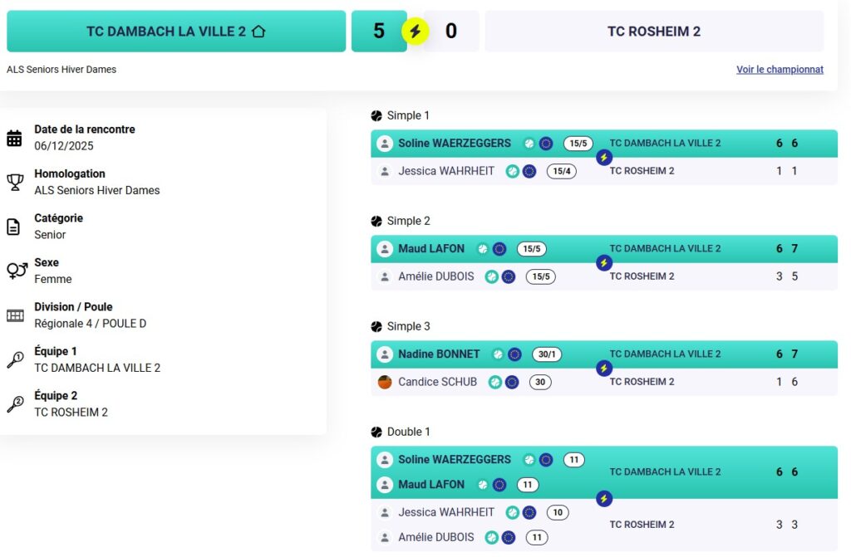The width and height of the screenshot is (851, 557).
Task: Select the TC ROSHEIM 2 team header
Action: pyautogui.click(x=654, y=32)
